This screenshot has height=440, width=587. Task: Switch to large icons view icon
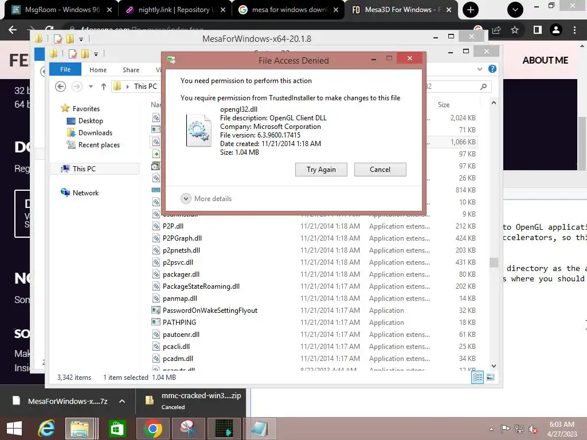tap(490, 377)
